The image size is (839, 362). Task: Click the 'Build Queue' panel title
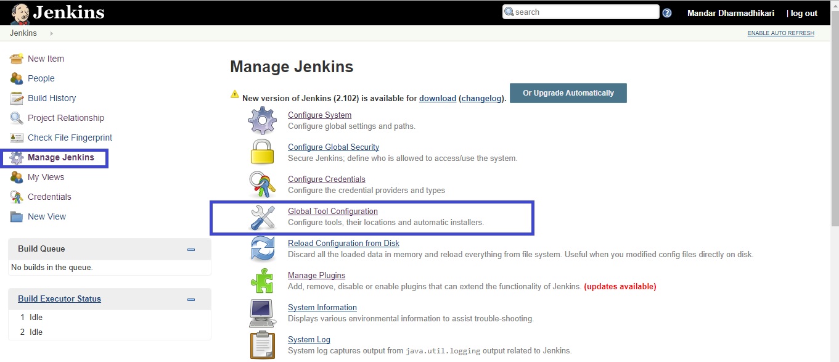tap(41, 249)
